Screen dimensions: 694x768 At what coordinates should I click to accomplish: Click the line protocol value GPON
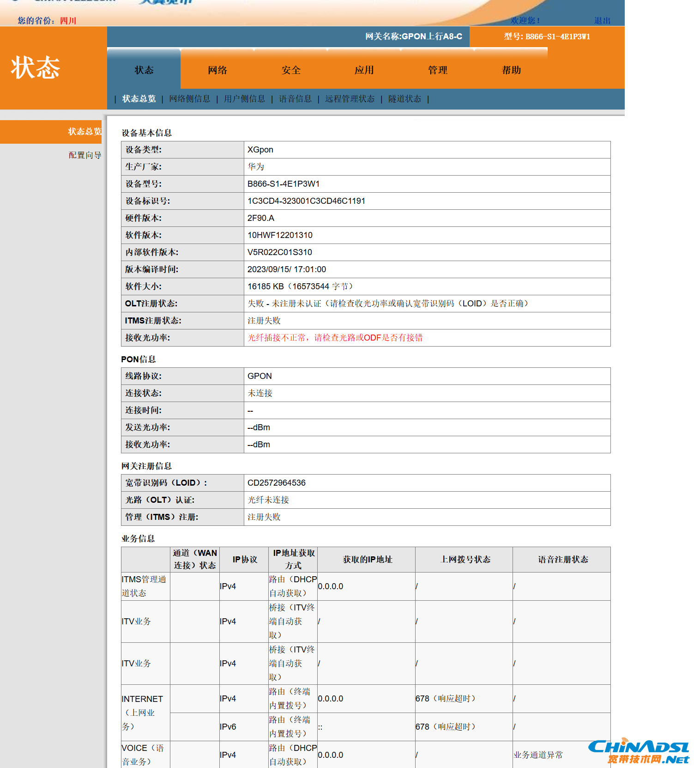tap(259, 376)
